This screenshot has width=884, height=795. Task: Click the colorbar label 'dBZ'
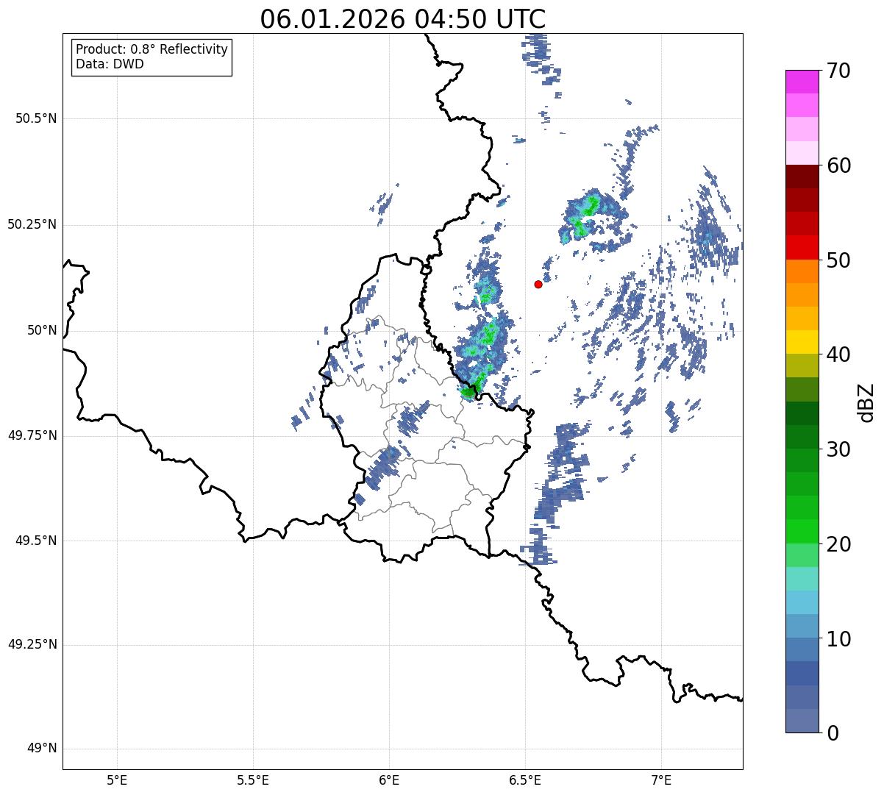[866, 402]
